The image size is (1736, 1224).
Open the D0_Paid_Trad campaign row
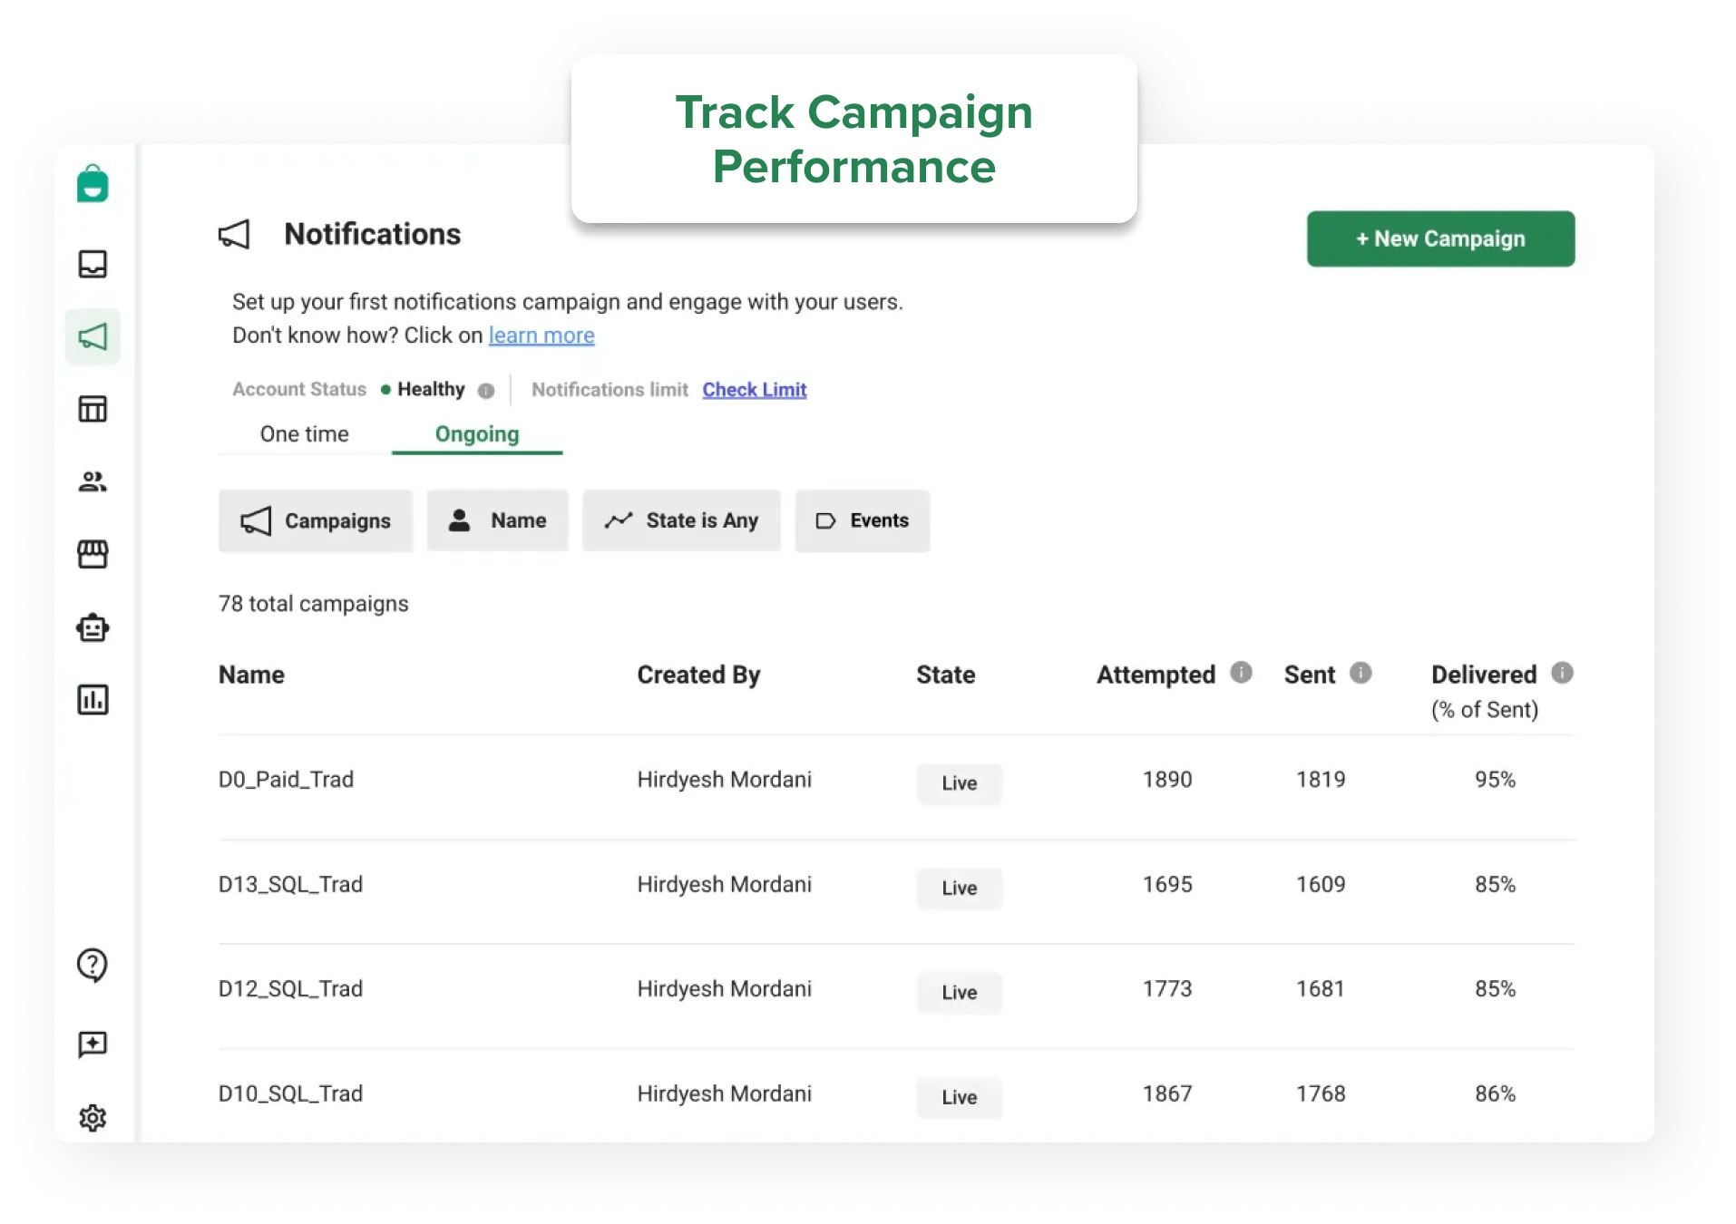(x=286, y=780)
